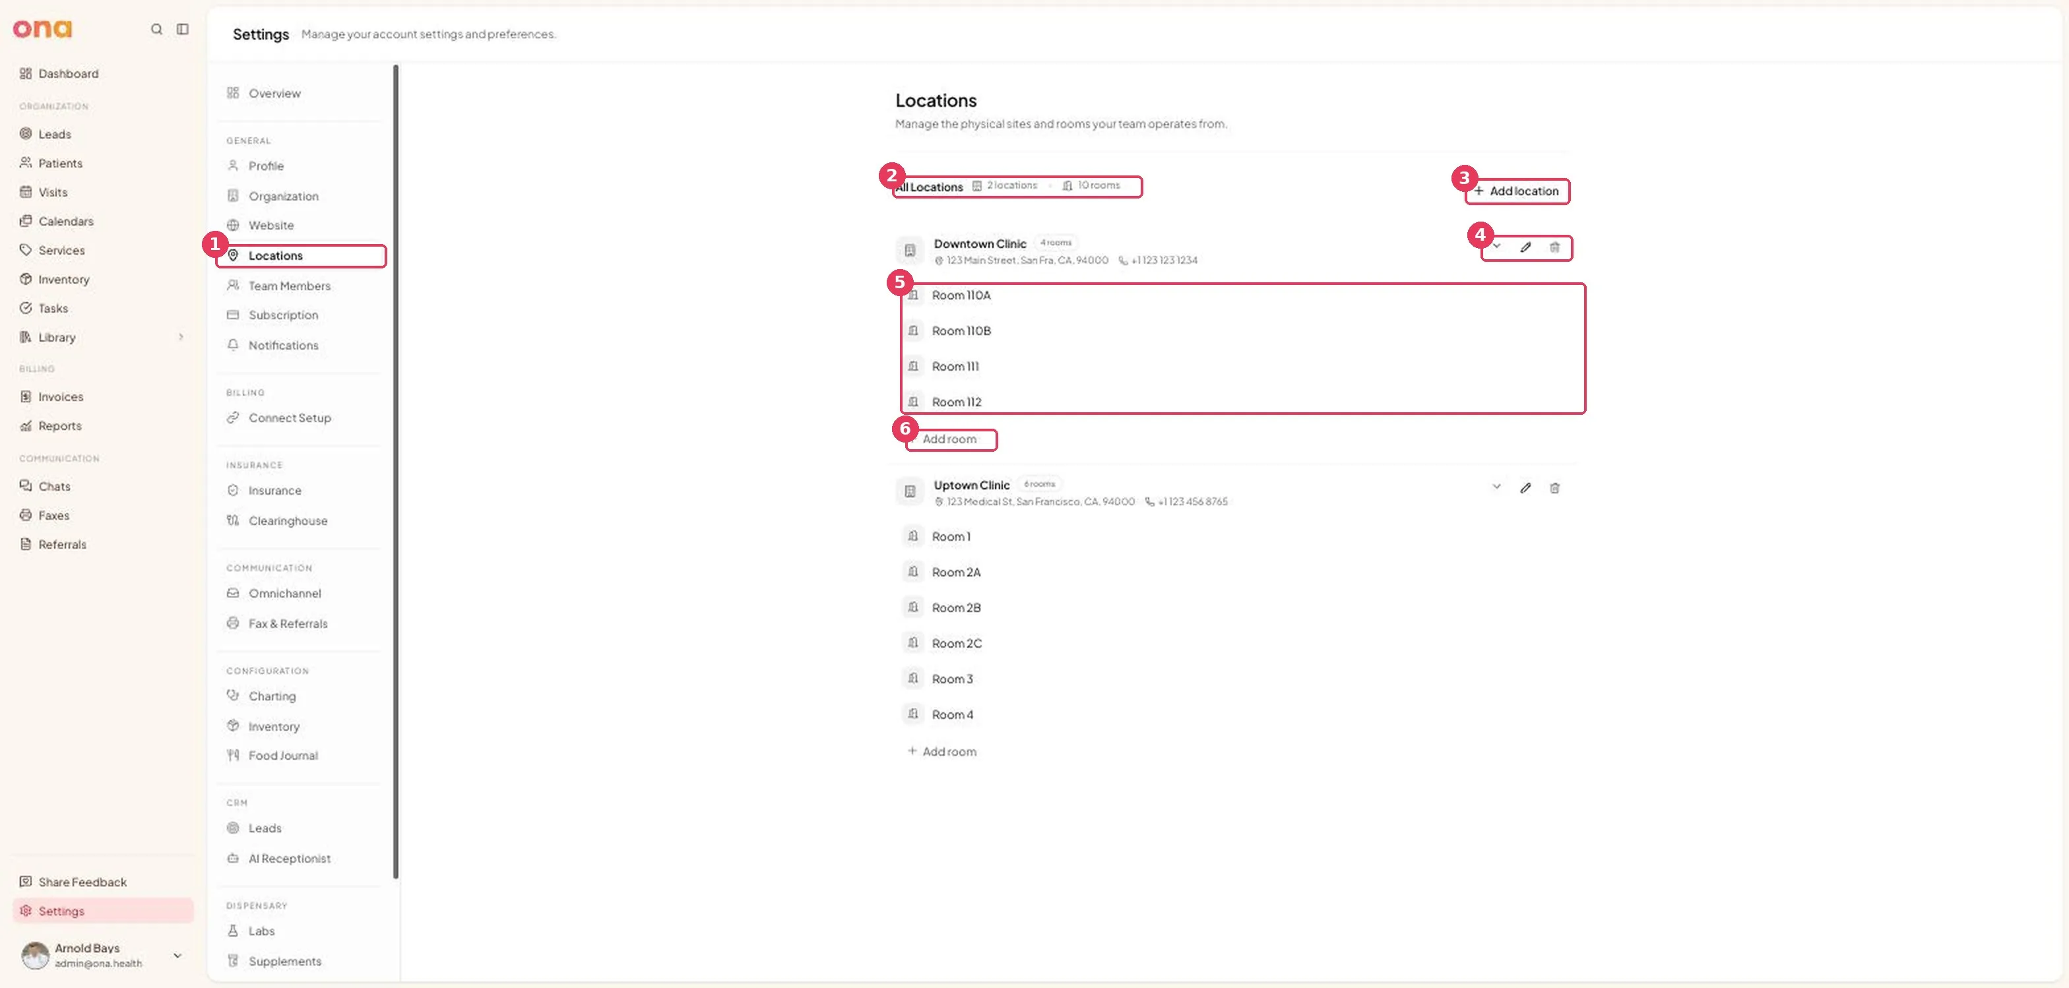Image resolution: width=2069 pixels, height=988 pixels.
Task: Delete Uptown Clinic with trash icon
Action: click(1554, 488)
